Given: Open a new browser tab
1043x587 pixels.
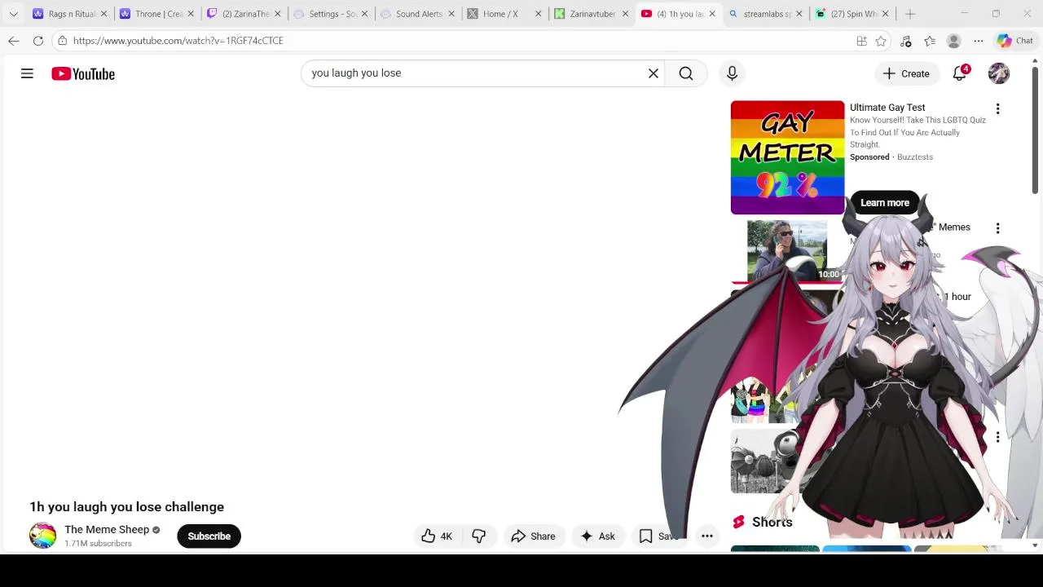Looking at the screenshot, I should (x=910, y=14).
